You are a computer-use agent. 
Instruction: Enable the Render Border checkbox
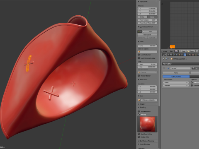coord(139,76)
